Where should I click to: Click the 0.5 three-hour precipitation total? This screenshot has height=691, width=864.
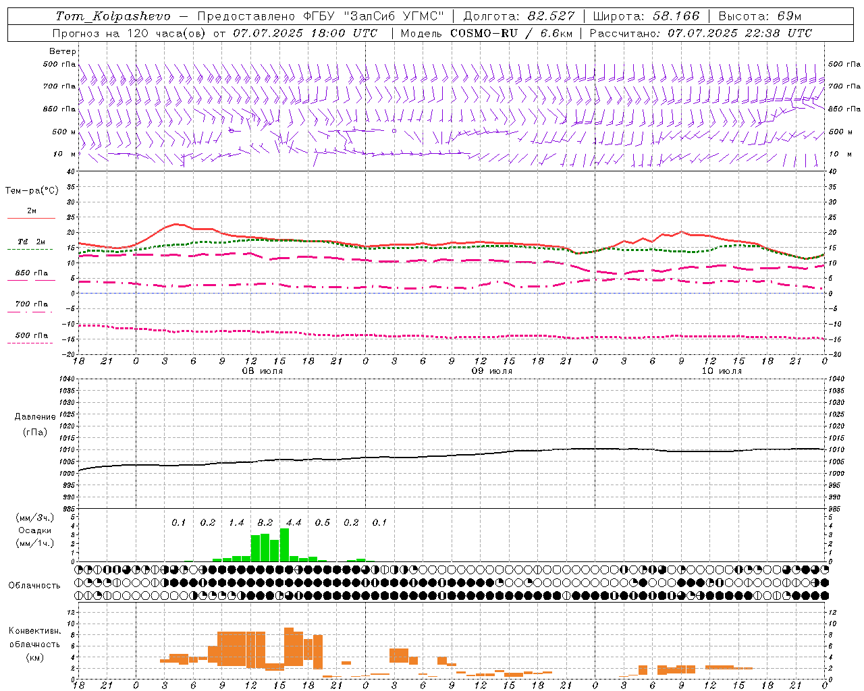pos(323,523)
